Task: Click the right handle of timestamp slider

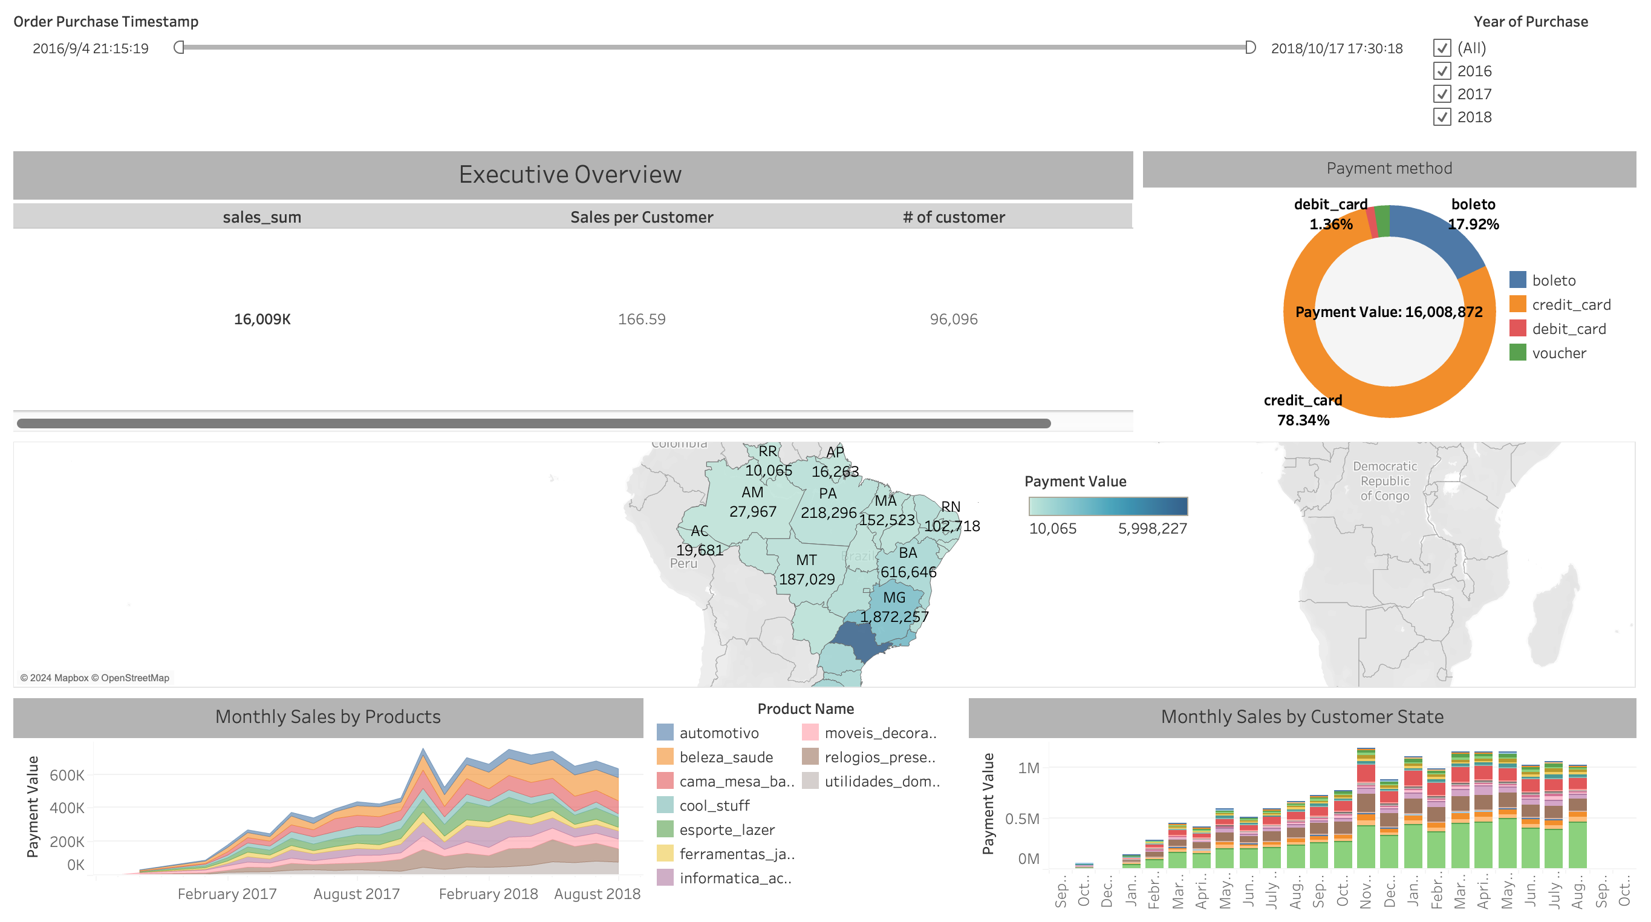Action: click(x=1250, y=47)
